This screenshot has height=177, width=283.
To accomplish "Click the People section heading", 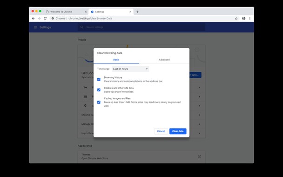I will 82,40.
